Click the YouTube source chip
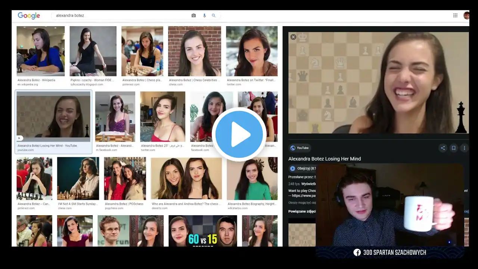 tap(299, 148)
